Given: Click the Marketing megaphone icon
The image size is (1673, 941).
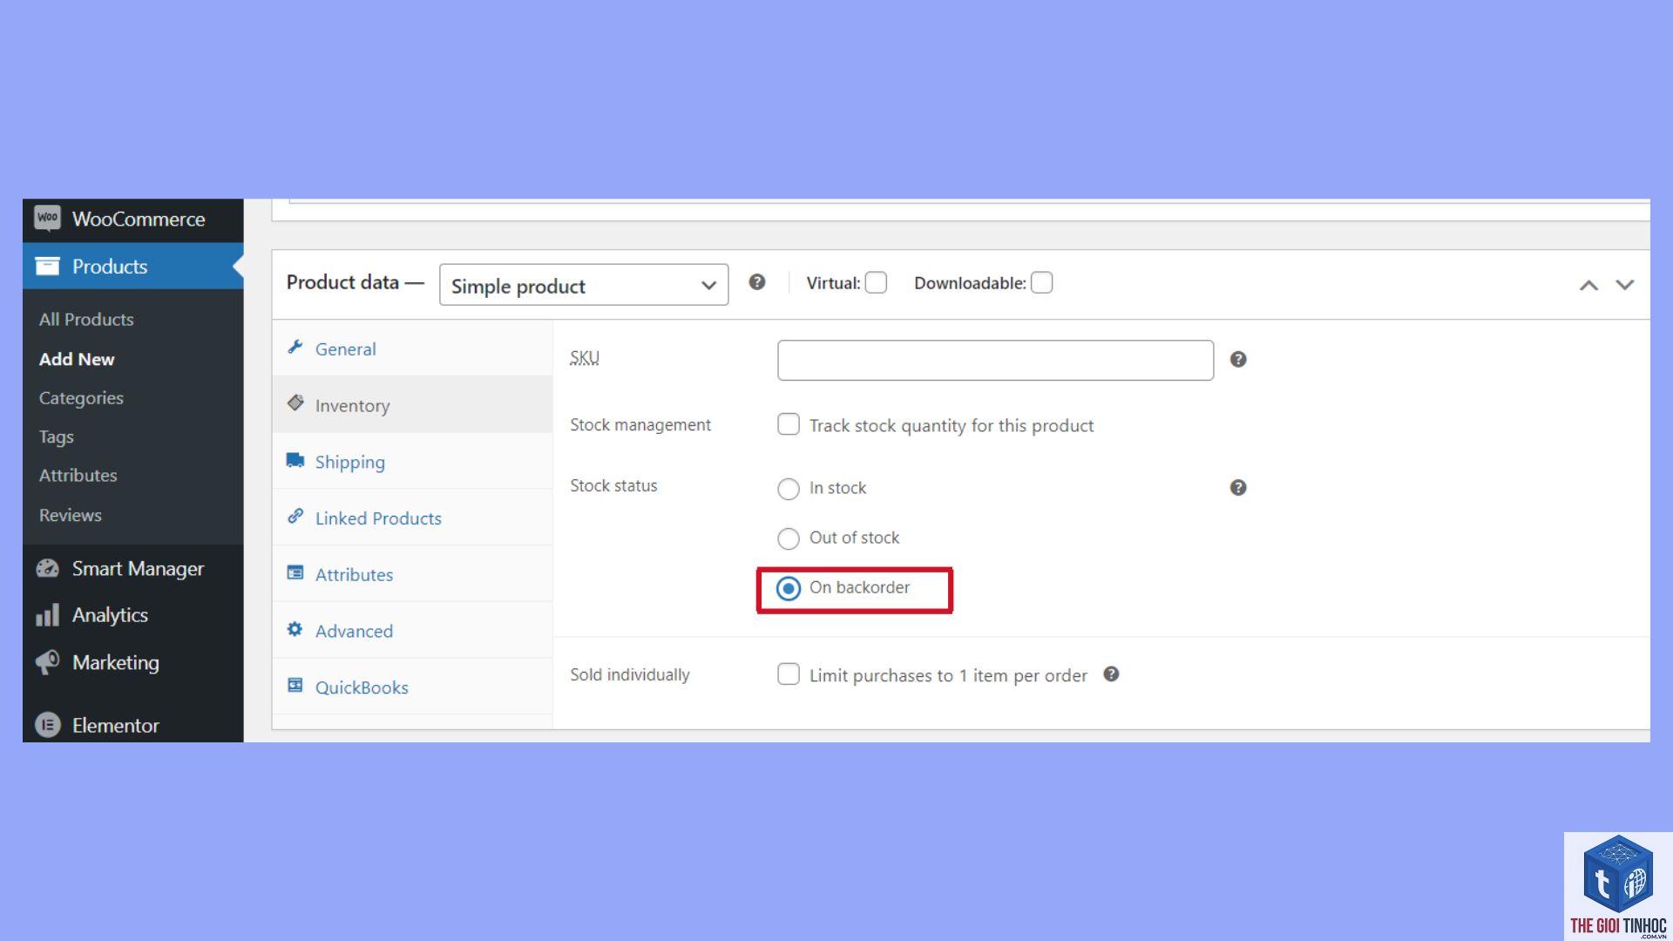Looking at the screenshot, I should pyautogui.click(x=47, y=662).
